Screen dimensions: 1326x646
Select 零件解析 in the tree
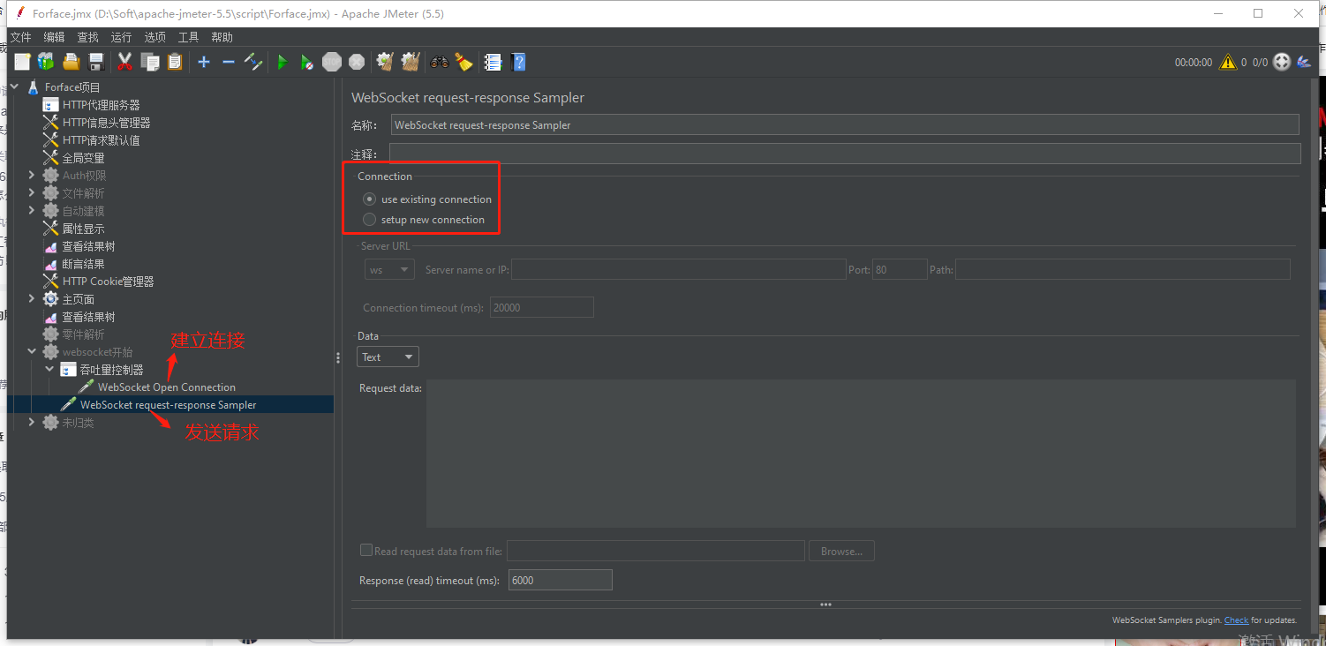[83, 334]
